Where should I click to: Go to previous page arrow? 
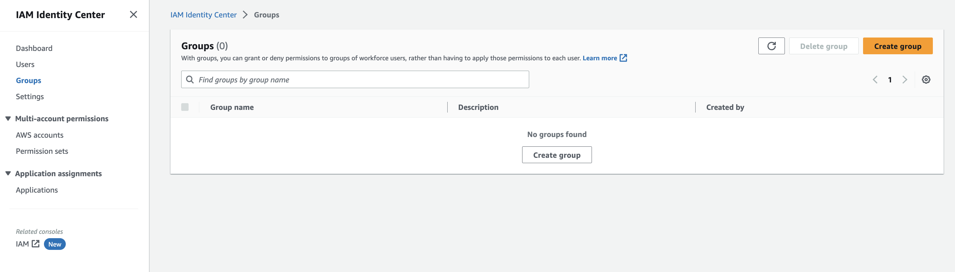tap(875, 80)
